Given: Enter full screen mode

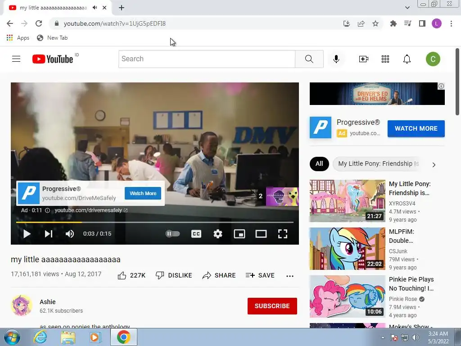Looking at the screenshot, I should tap(283, 234).
